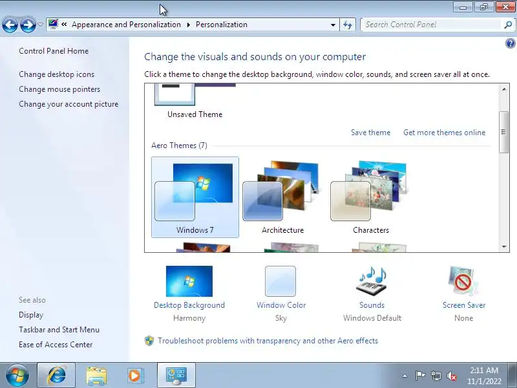Click 'None' under Screen Saver
517x388 pixels.
[463, 318]
